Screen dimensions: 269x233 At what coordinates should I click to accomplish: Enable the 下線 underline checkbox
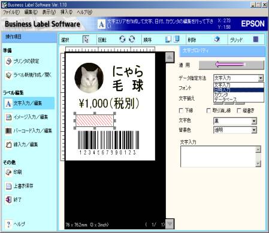[181, 111]
